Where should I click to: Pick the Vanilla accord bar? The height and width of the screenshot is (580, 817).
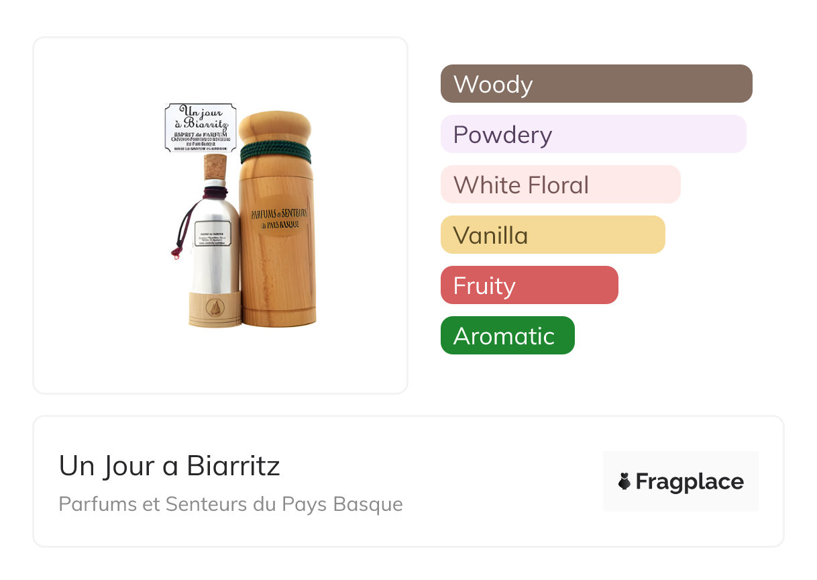point(553,235)
